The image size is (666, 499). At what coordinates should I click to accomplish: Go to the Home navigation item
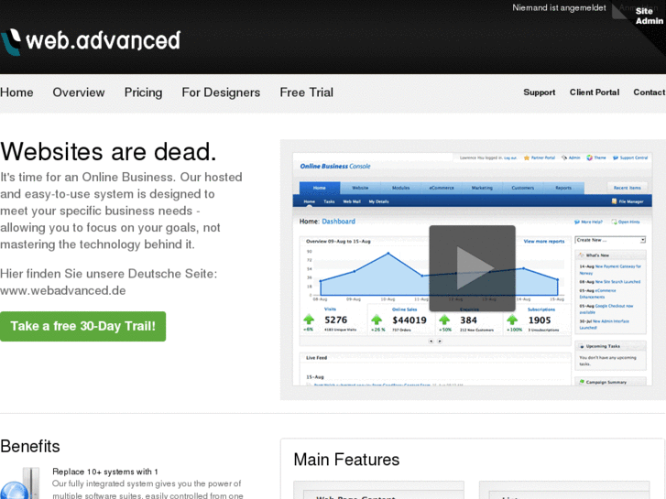pyautogui.click(x=16, y=92)
